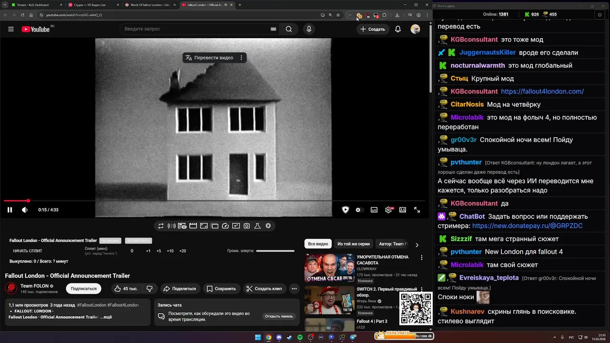610x343 pixels.
Task: Open Windows Start menu
Action: click(258, 337)
